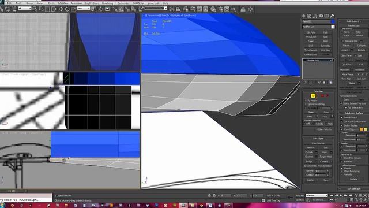Click the Target Weld button
The height and width of the screenshot is (208, 369).
(326, 157)
